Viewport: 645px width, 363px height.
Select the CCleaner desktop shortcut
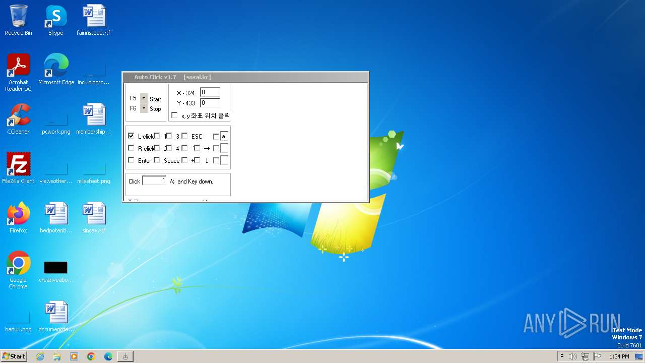pos(18,118)
